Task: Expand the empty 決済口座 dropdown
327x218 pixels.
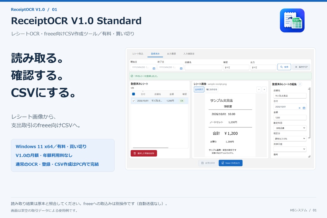Action: point(290,149)
